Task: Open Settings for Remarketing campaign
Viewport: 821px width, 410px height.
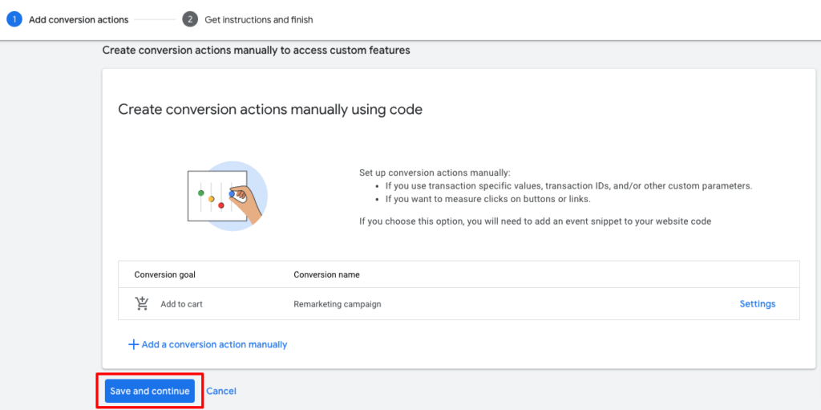Action: pos(757,304)
